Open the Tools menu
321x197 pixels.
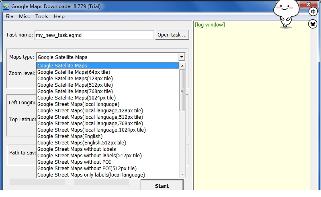41,16
